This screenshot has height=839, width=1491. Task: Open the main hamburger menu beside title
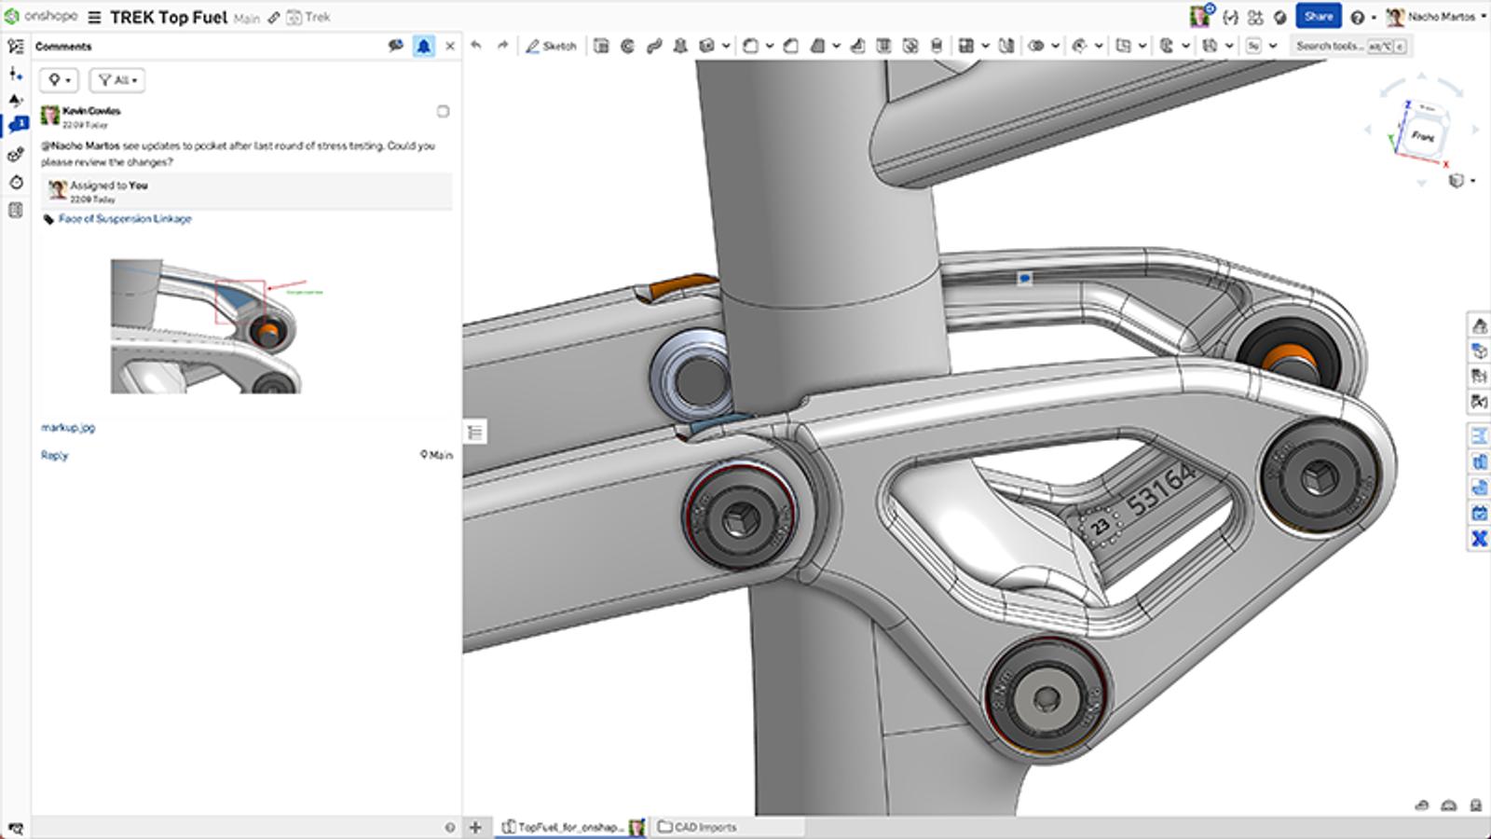click(x=94, y=18)
